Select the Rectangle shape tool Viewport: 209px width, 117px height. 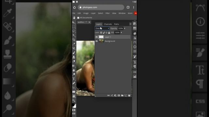(x=74, y=92)
